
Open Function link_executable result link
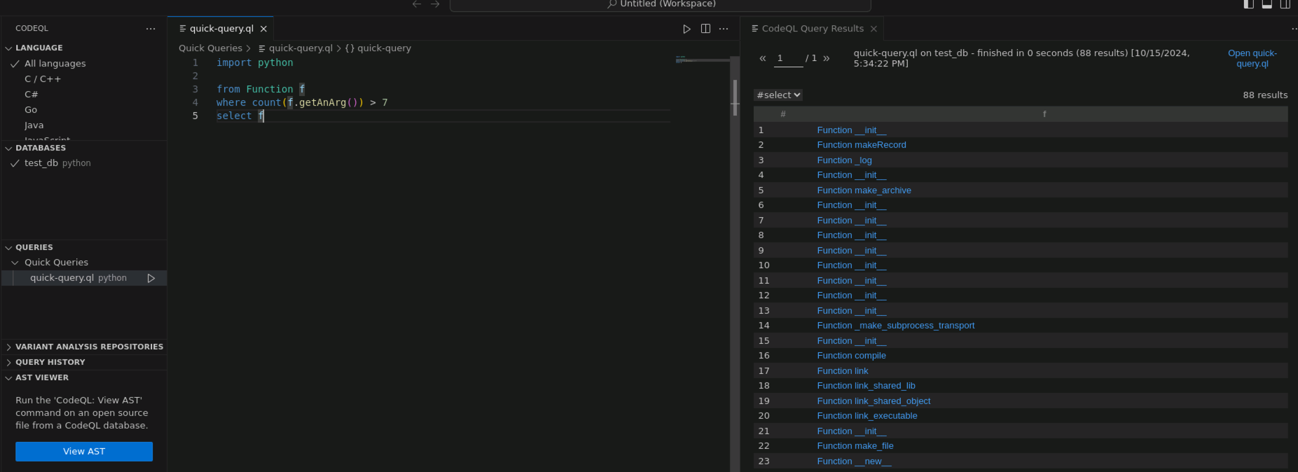tap(867, 416)
